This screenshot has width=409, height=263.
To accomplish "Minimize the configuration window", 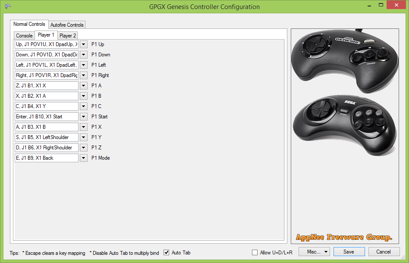I will [x=369, y=6].
